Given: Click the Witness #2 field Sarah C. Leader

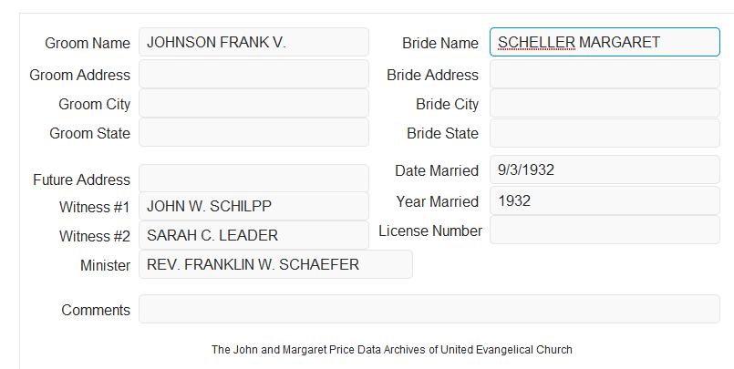Looking at the screenshot, I should click(253, 235).
